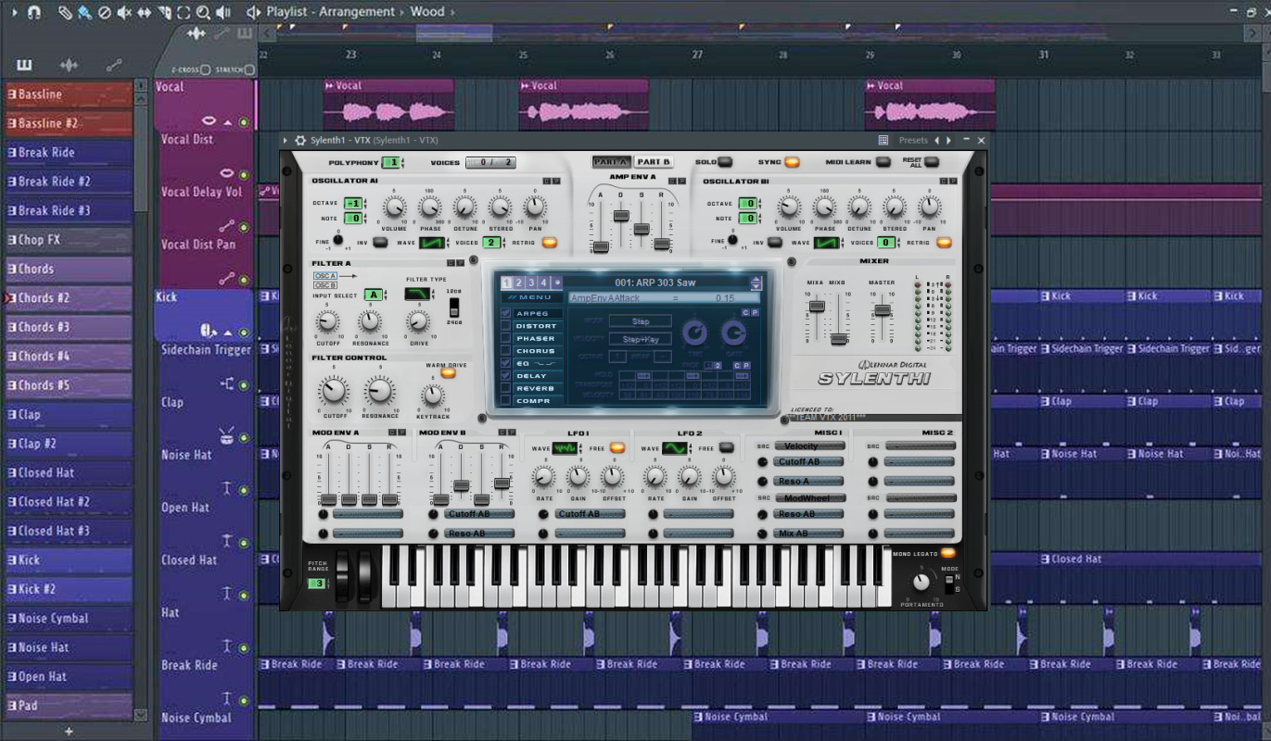Toggle the SOLO button in Sylenth1
Screen dimensions: 1271x741
[x=725, y=162]
